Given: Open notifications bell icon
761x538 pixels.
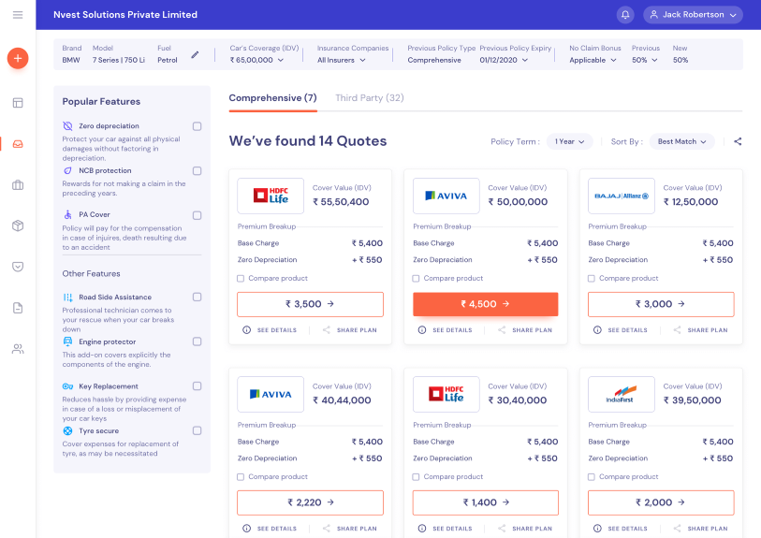Looking at the screenshot, I should [625, 15].
